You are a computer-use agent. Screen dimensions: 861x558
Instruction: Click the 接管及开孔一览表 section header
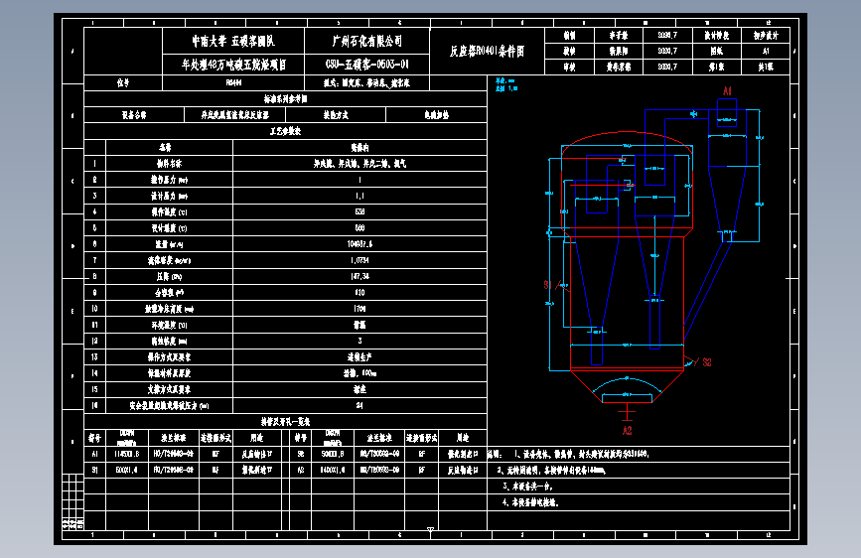point(286,422)
